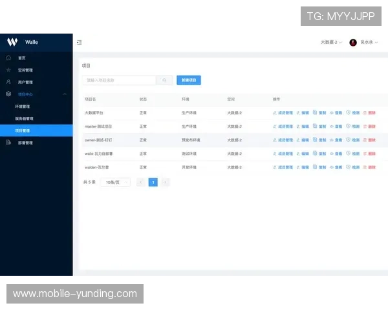388x310 pixels.
Task: View the owner-测试-钉钉 project
Action: pyautogui.click(x=336, y=140)
